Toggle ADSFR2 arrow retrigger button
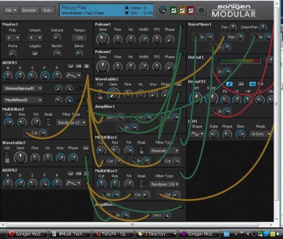 [x=78, y=174]
